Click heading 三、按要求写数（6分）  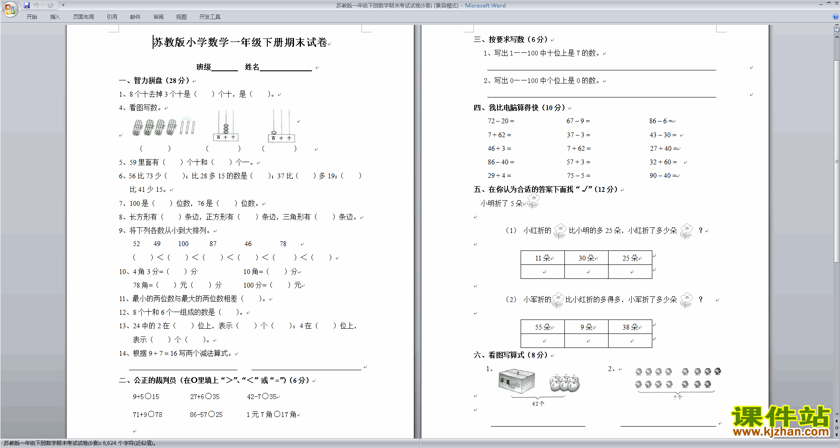pos(511,39)
